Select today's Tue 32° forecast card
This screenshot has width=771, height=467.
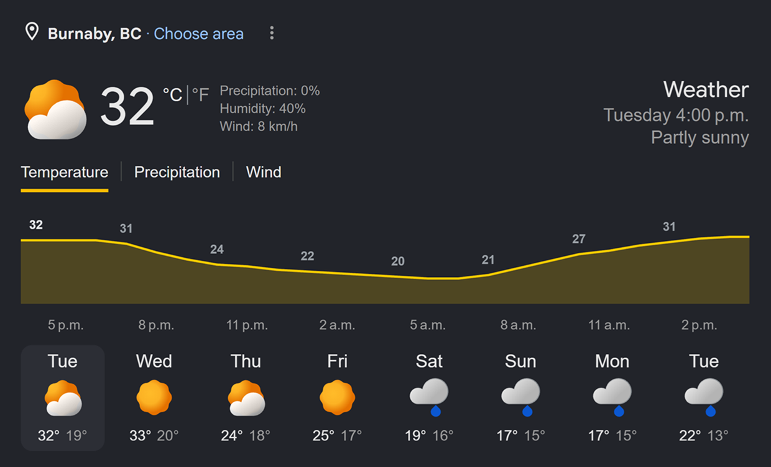coord(63,397)
